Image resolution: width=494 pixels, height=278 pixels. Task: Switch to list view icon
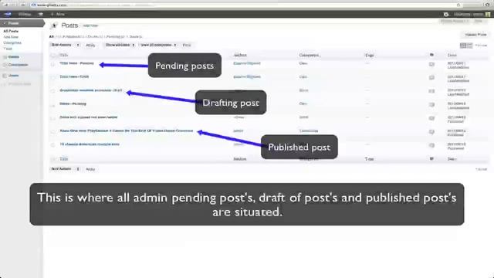click(x=463, y=46)
